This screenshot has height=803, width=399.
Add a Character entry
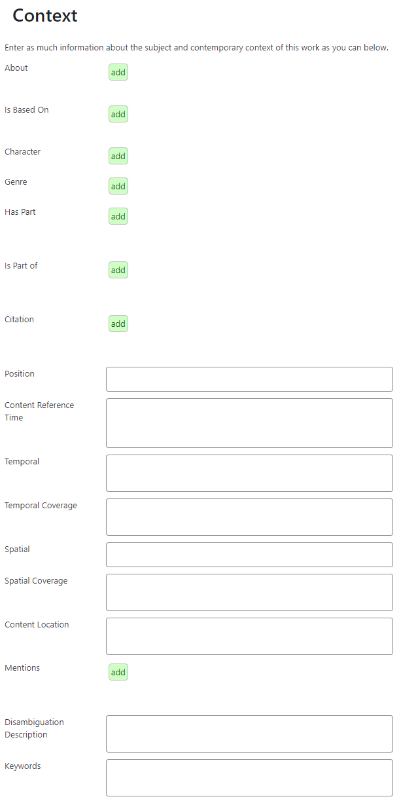coord(118,156)
